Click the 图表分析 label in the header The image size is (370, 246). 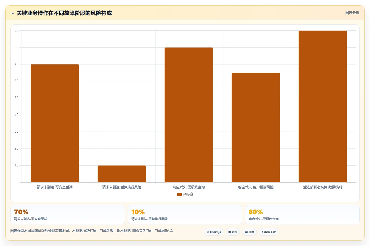(x=352, y=13)
